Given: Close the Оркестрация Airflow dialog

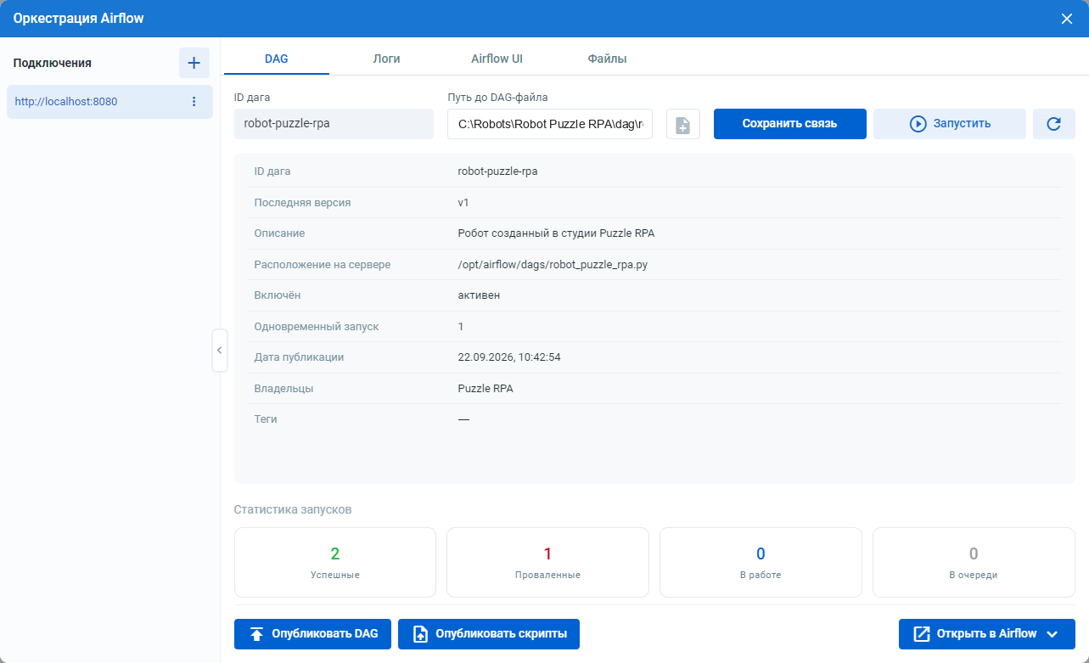Looking at the screenshot, I should [1067, 19].
